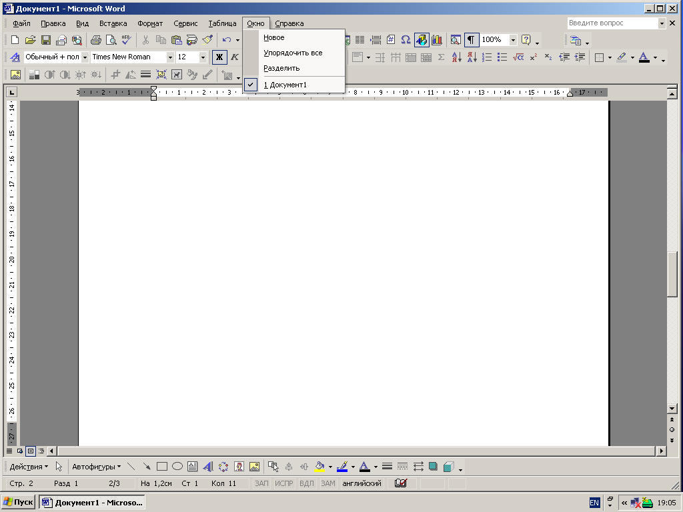
Task: Open the Вставка menu
Action: [x=113, y=23]
